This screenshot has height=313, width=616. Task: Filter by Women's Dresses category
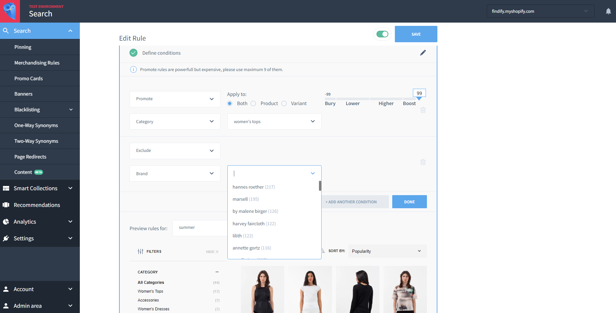coord(153,309)
